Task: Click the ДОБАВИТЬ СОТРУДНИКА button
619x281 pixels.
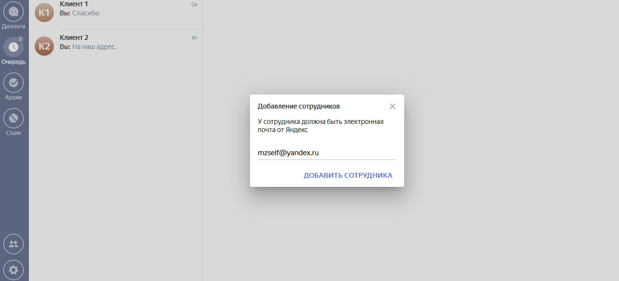Action: [347, 175]
